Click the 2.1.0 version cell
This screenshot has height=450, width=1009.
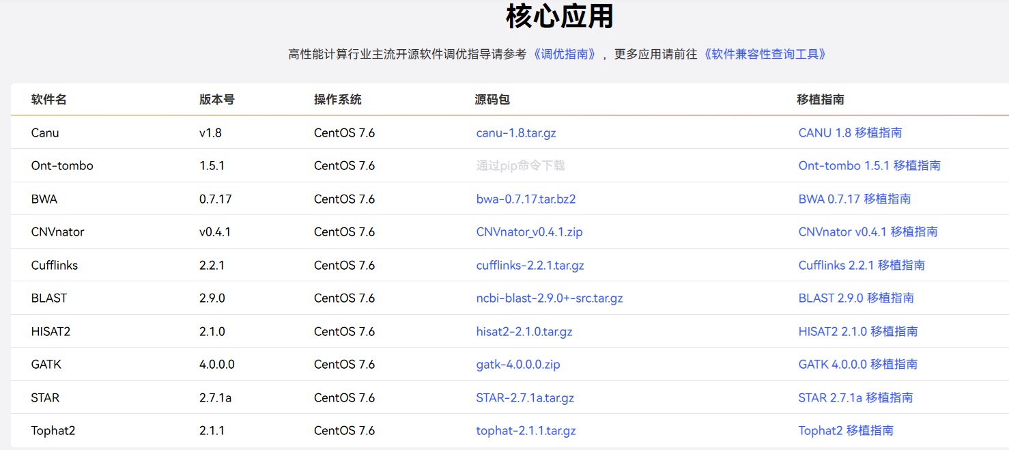tap(212, 331)
